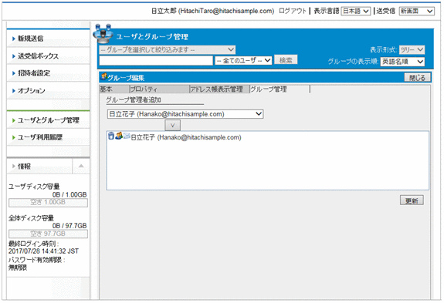444x303 pixels.
Task: Open the 表示形式 ツリー dropdown
Action: click(412, 50)
